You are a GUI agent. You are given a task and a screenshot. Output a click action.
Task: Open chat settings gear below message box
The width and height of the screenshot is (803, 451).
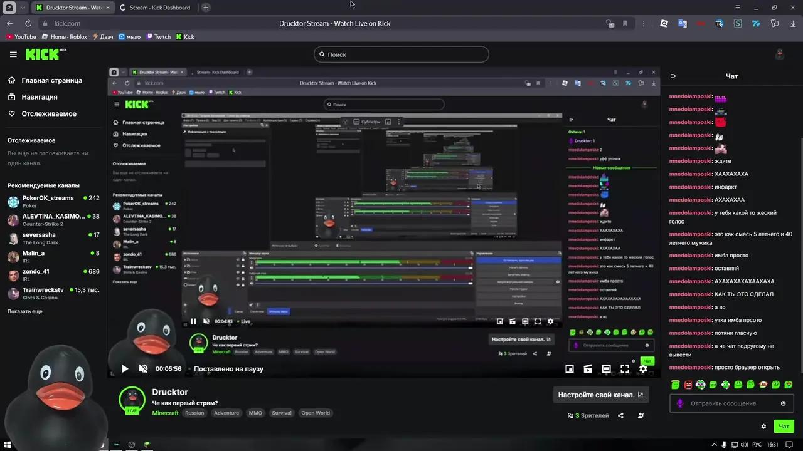(763, 427)
